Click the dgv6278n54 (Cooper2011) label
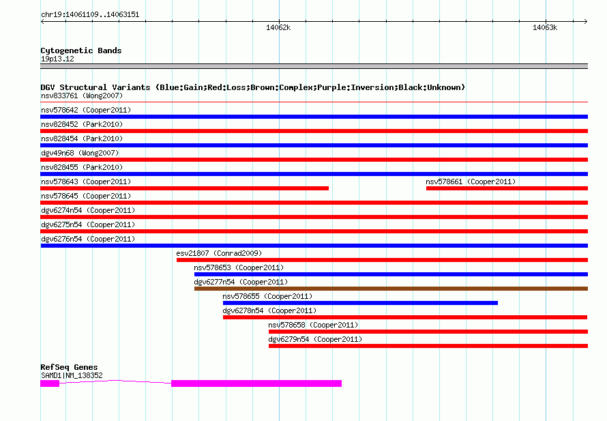Image resolution: width=607 pixels, height=421 pixels. point(269,310)
